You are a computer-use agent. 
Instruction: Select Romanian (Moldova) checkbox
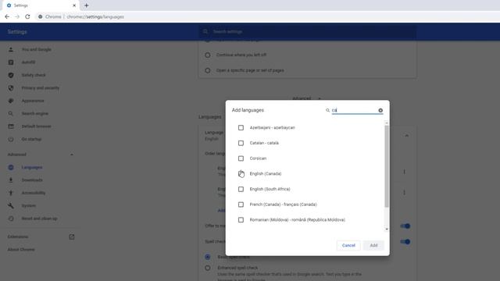tap(241, 220)
